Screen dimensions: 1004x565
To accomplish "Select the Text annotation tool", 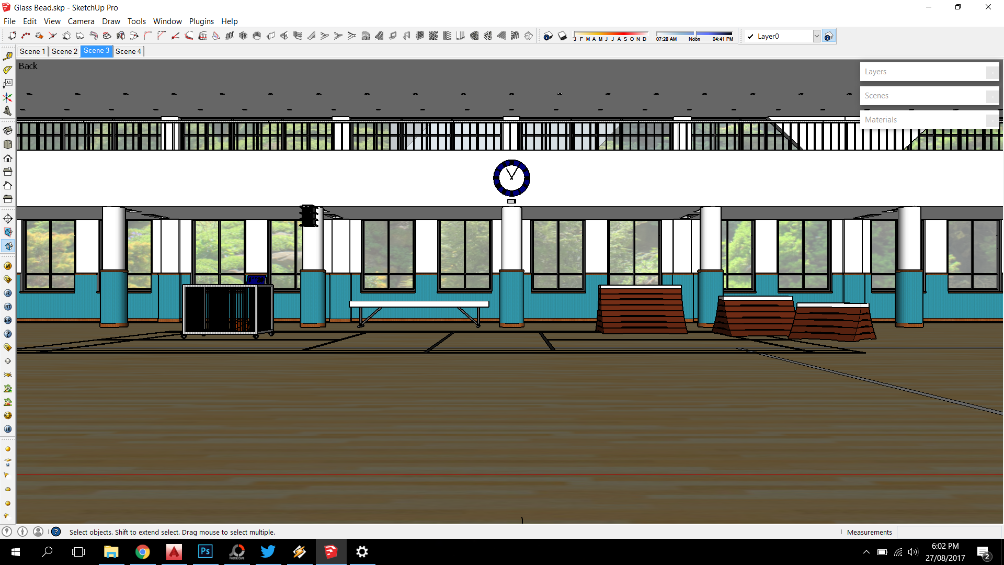I will click(x=8, y=82).
